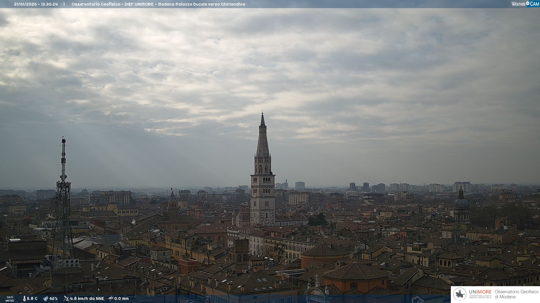
Task: Click the church dome on the right
Action: [461, 203]
